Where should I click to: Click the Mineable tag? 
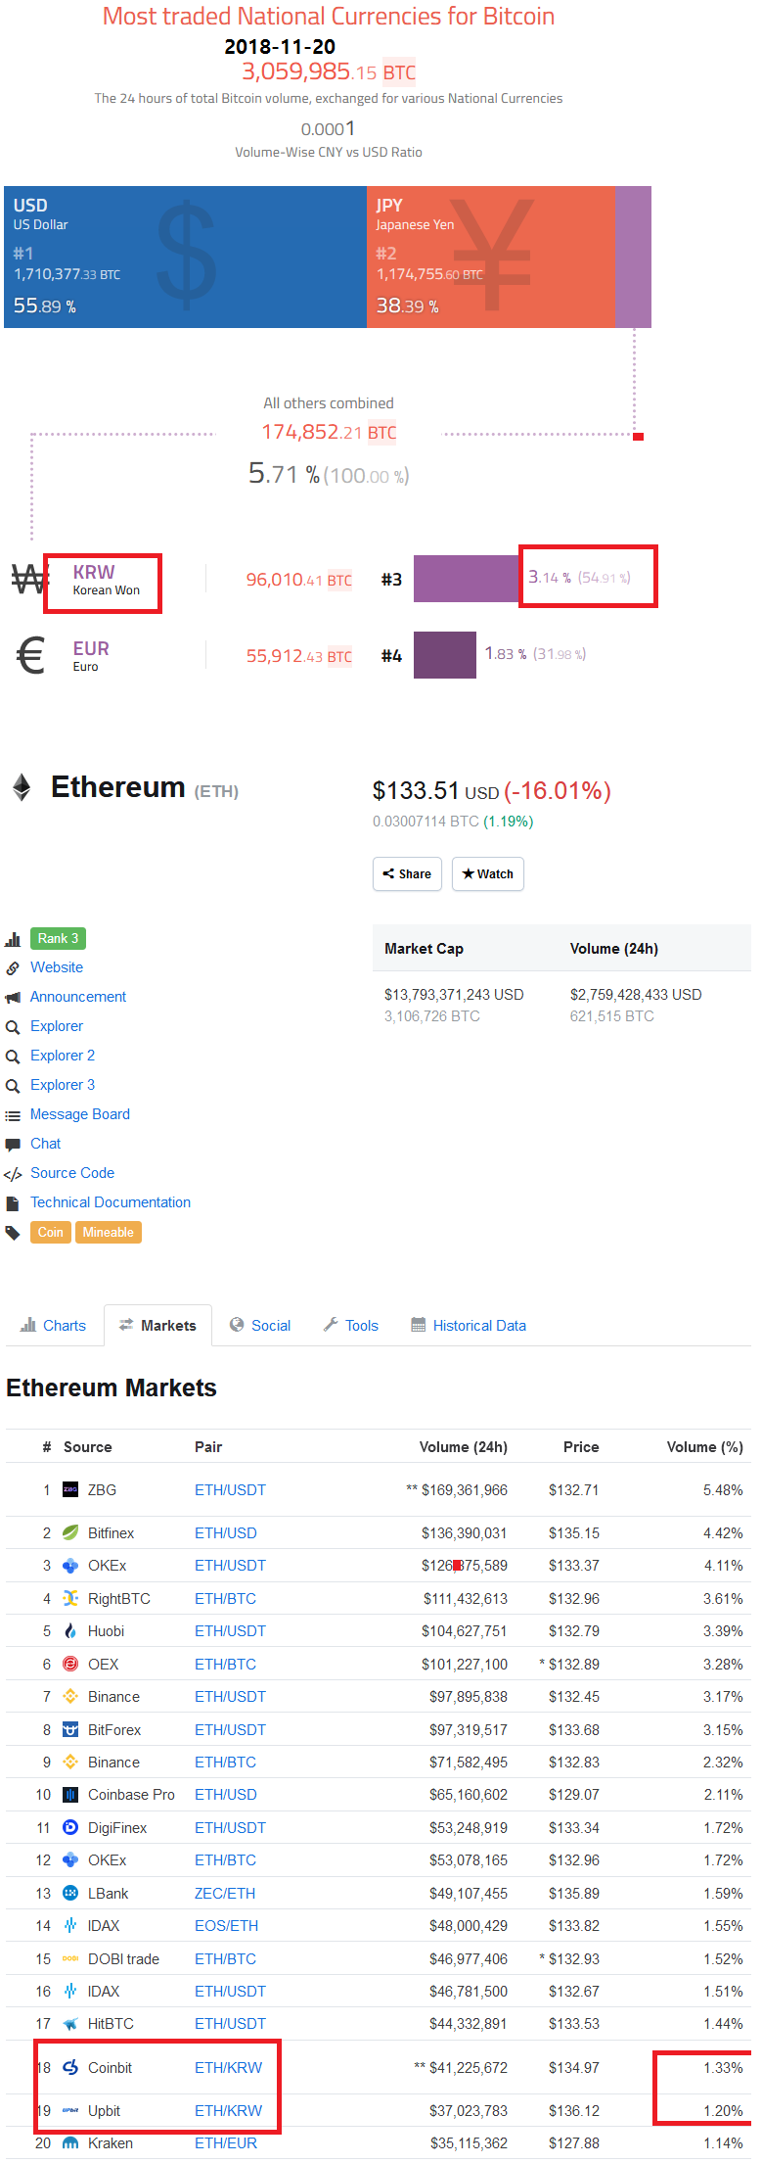[109, 1232]
